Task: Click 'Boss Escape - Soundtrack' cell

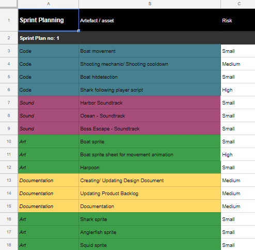Action: coord(150,128)
